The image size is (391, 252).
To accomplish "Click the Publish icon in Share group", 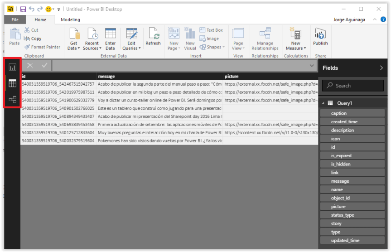I will click(320, 37).
